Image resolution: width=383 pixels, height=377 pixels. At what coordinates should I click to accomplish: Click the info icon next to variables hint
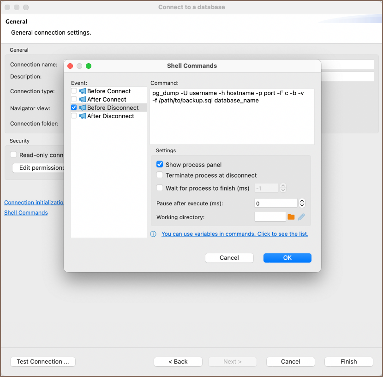pyautogui.click(x=154, y=234)
